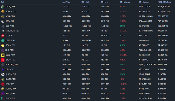The height and width of the screenshot is (101, 175).
Task: Click the ROCKET token icon
Action: point(3,65)
